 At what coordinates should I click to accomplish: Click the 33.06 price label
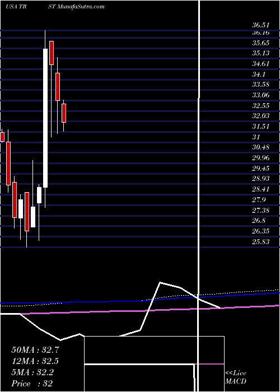tap(261, 95)
